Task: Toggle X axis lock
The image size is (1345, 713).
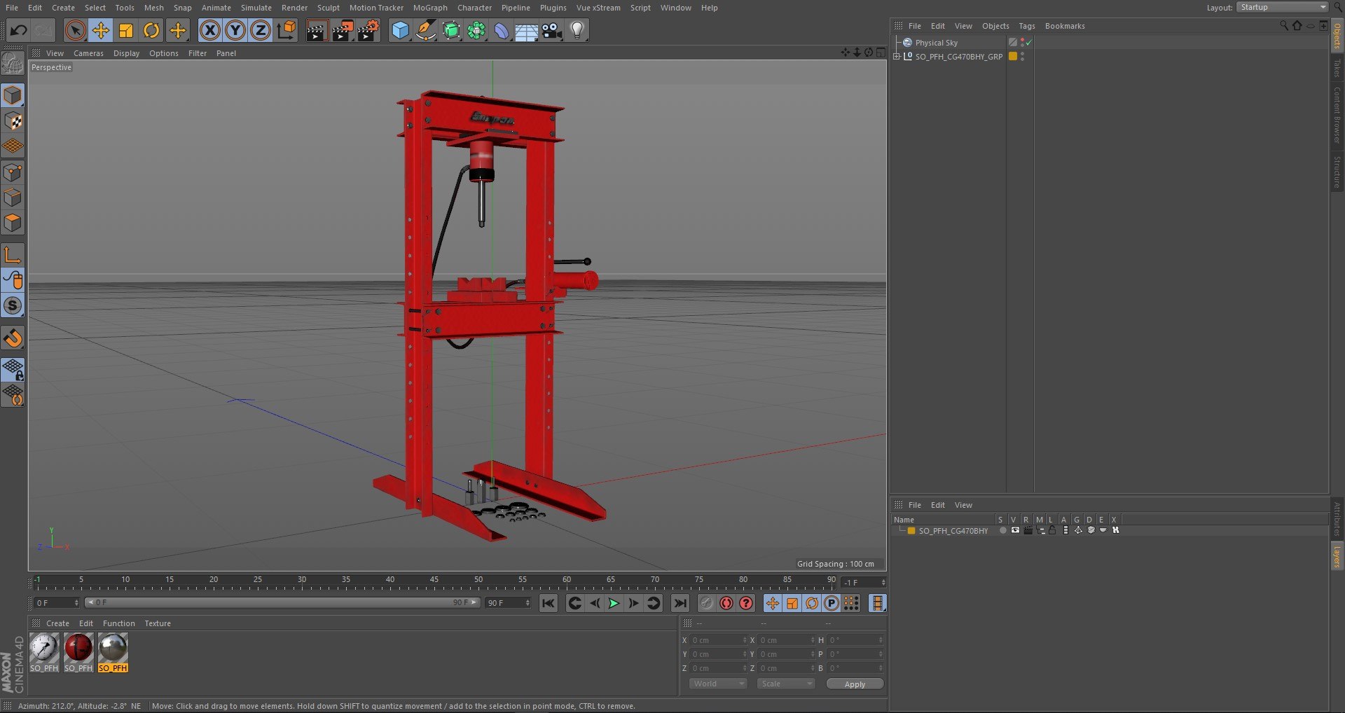Action: (x=209, y=30)
